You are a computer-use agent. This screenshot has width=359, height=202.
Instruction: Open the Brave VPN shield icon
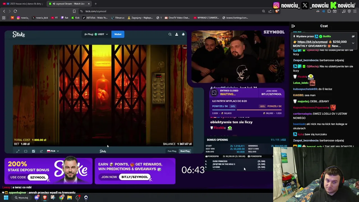tap(349, 11)
